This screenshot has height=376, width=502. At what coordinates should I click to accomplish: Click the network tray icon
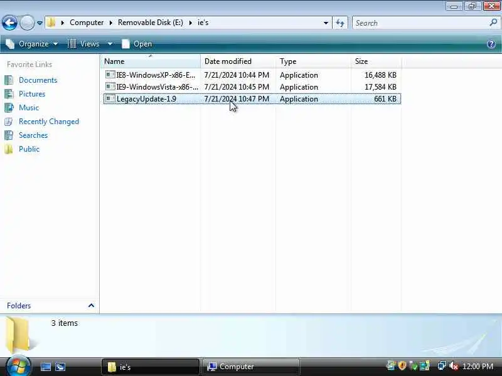coord(442,365)
